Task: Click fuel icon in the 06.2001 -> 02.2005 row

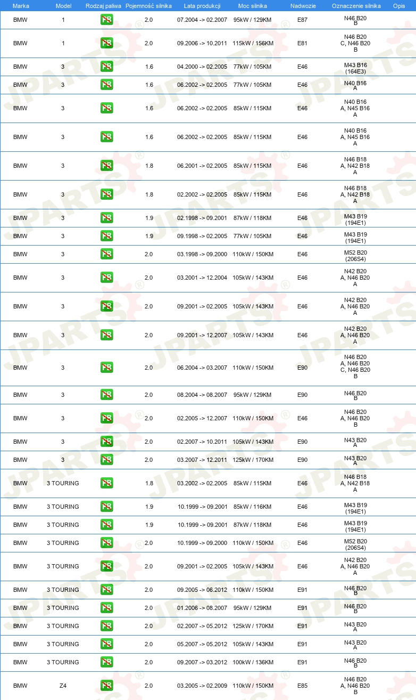Action: [x=106, y=166]
